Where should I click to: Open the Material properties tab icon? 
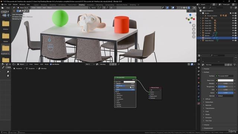click(199, 103)
